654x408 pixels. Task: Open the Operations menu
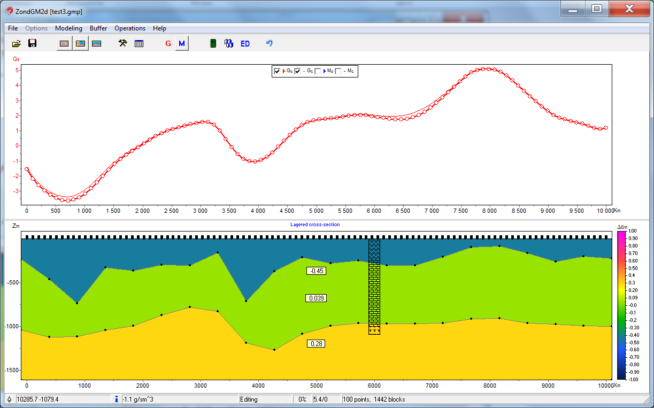[x=129, y=28]
